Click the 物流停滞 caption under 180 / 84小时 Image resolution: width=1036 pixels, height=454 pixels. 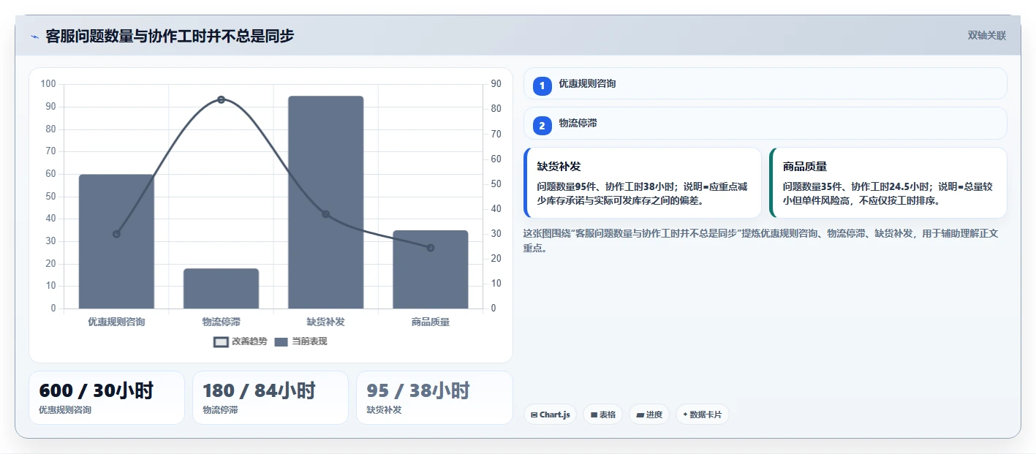click(x=220, y=410)
